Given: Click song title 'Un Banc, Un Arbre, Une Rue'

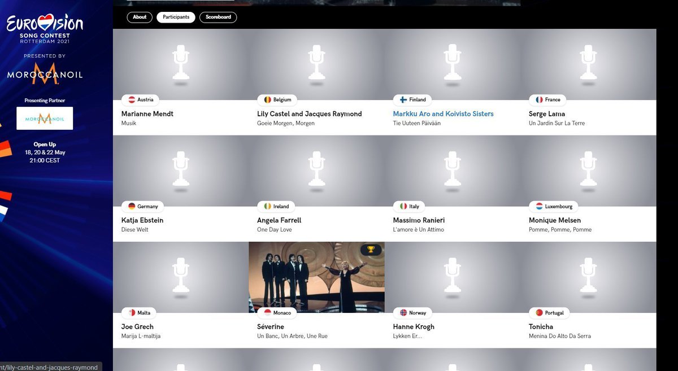Looking at the screenshot, I should [x=292, y=336].
